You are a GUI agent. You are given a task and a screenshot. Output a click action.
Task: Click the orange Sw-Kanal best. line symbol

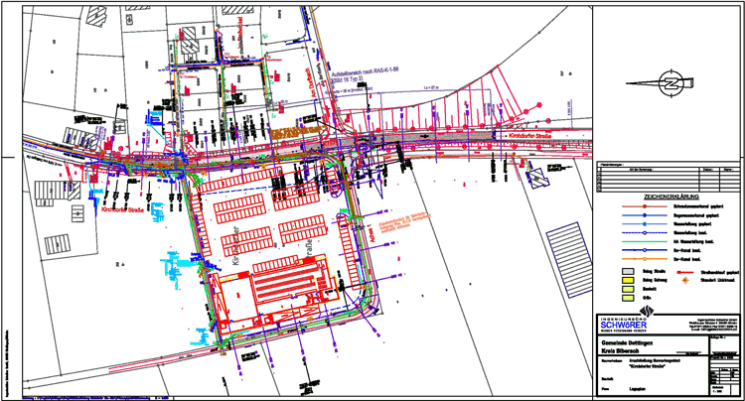coord(643,260)
